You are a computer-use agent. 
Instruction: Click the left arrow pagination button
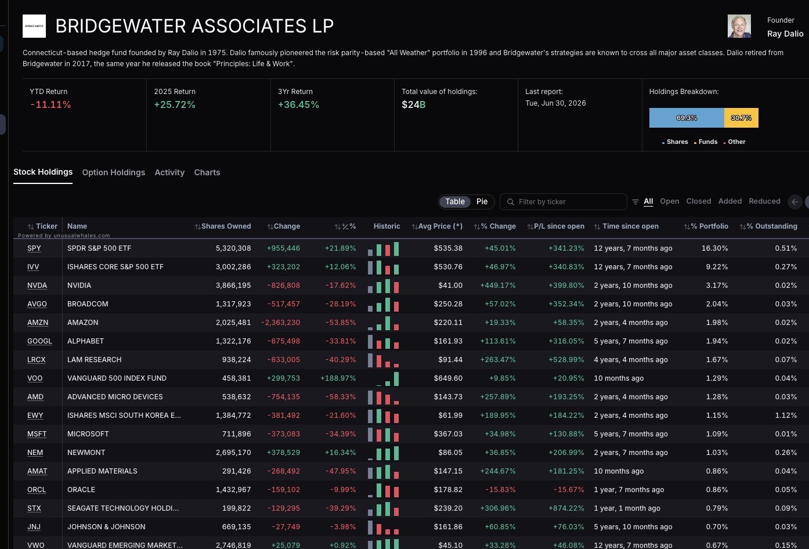tap(795, 202)
